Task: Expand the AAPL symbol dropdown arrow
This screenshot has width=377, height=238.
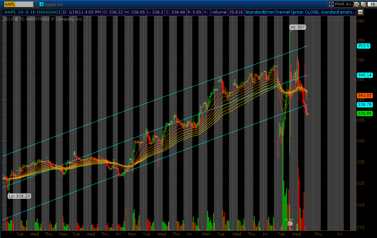Action: tap(36, 4)
